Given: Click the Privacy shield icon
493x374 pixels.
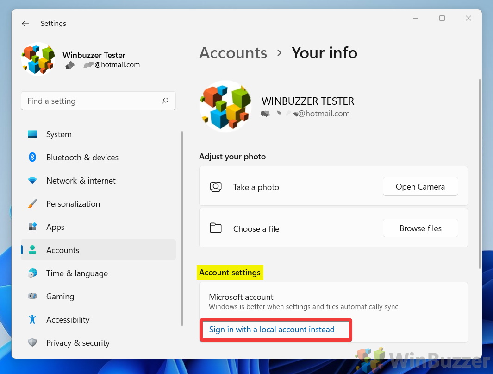Looking at the screenshot, I should (32, 342).
